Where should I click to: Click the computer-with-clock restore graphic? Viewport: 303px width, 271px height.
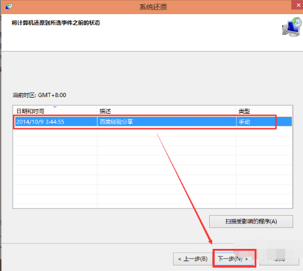(x=292, y=27)
